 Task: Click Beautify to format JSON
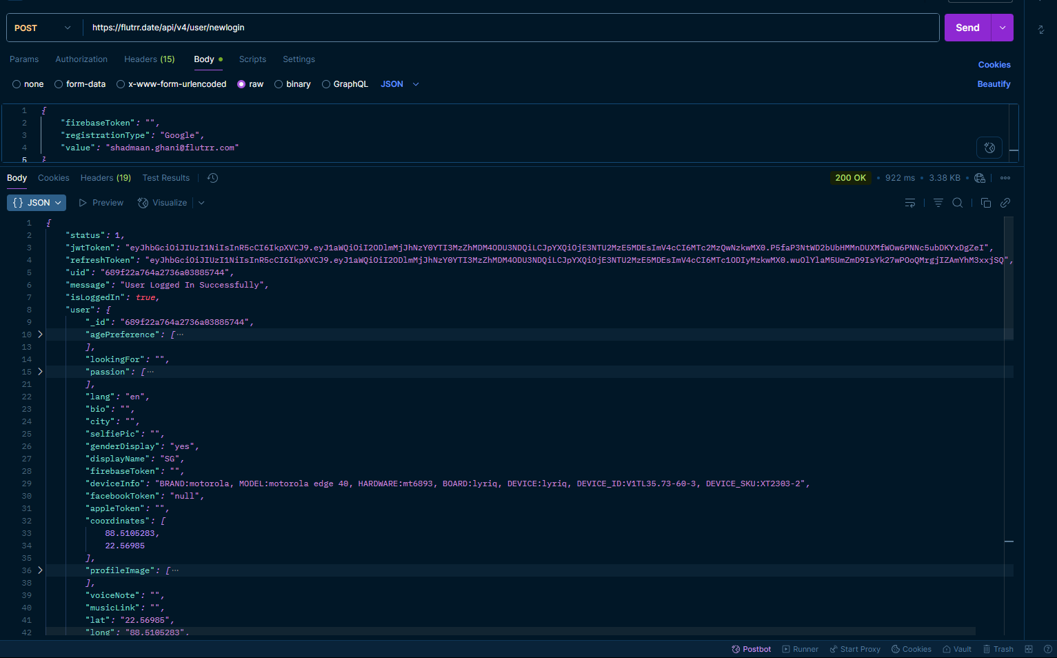click(x=994, y=84)
